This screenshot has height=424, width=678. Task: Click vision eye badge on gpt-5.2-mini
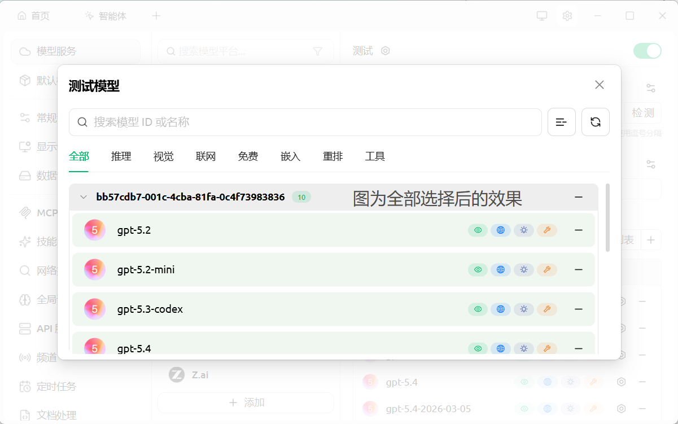[x=478, y=269]
